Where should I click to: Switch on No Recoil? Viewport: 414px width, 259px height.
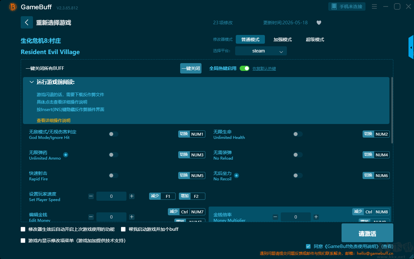point(298,175)
